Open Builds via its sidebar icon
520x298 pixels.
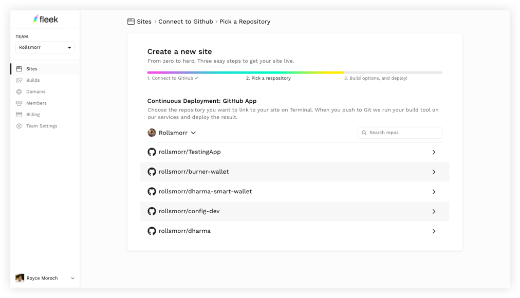click(19, 80)
